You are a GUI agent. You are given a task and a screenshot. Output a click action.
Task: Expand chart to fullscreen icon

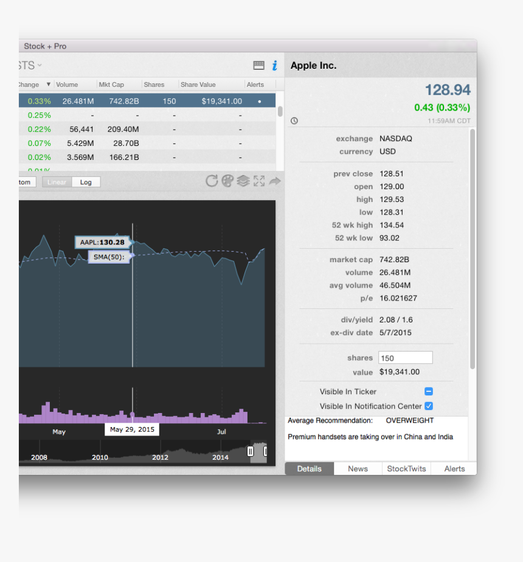259,181
